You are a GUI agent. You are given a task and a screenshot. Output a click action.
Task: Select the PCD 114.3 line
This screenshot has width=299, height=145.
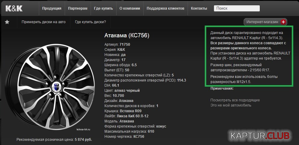pyautogui.click(x=145, y=80)
